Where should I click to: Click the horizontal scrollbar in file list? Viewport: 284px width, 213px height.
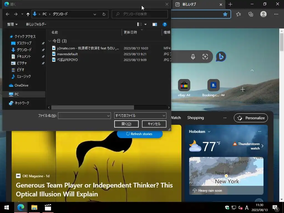click(93, 107)
